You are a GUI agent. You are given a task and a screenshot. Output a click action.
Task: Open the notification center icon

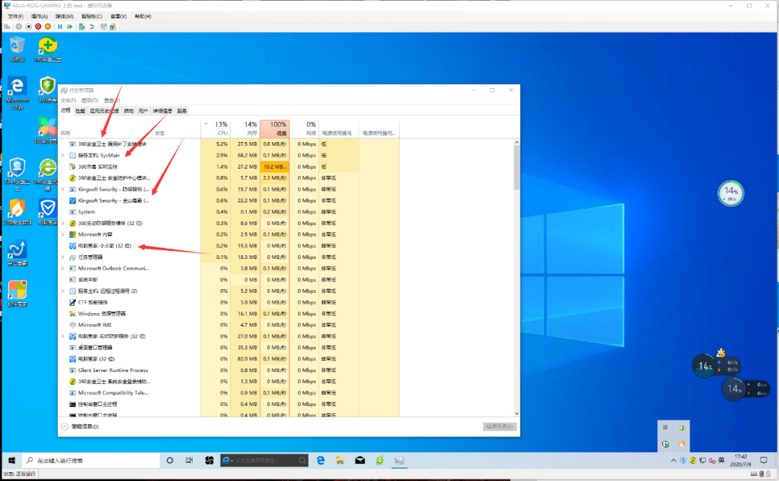pos(764,461)
